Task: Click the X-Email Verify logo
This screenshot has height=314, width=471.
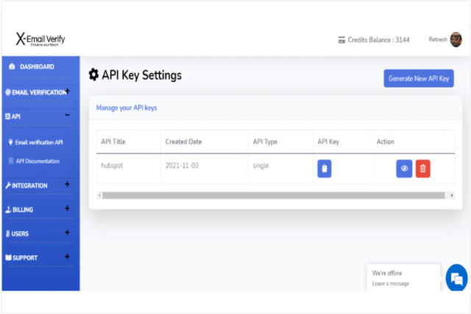Action: click(x=40, y=39)
